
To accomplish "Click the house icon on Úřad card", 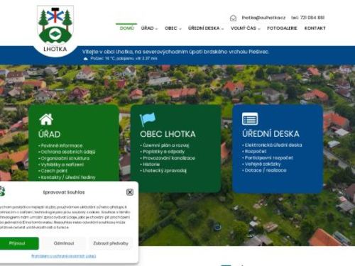I will (46, 119).
